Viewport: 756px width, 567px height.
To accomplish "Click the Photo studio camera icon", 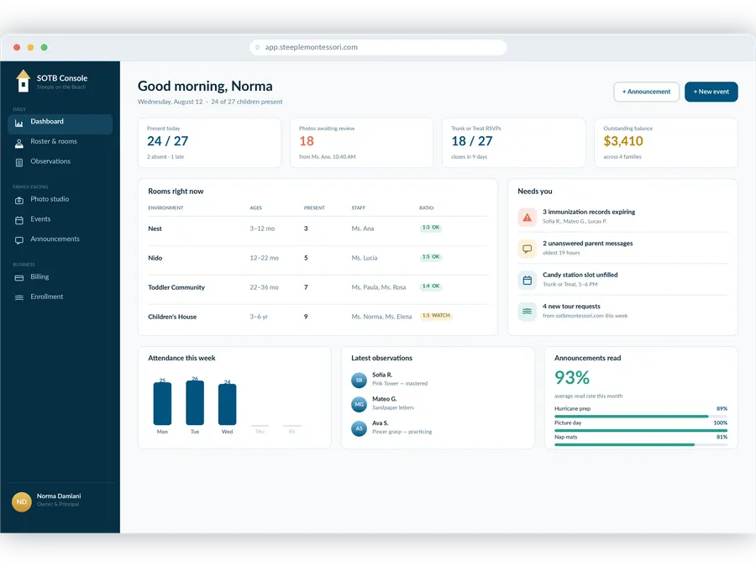I will pos(18,201).
